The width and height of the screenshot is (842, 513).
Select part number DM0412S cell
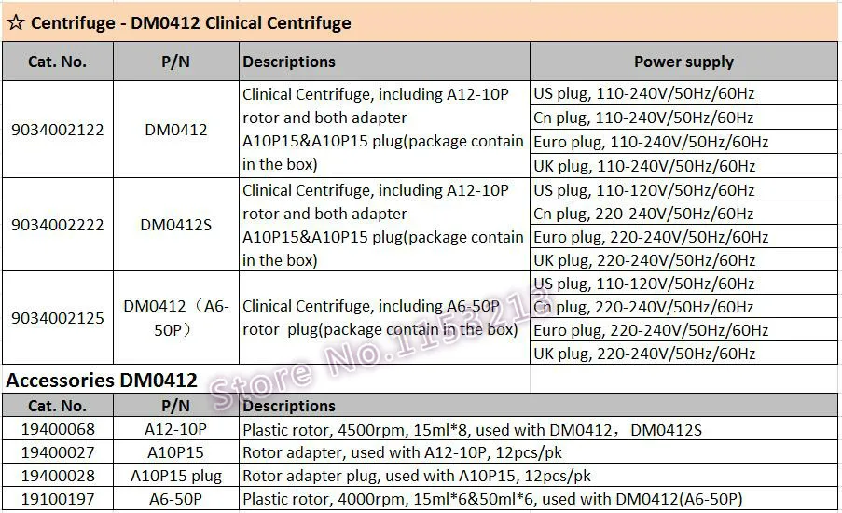pyautogui.click(x=176, y=225)
